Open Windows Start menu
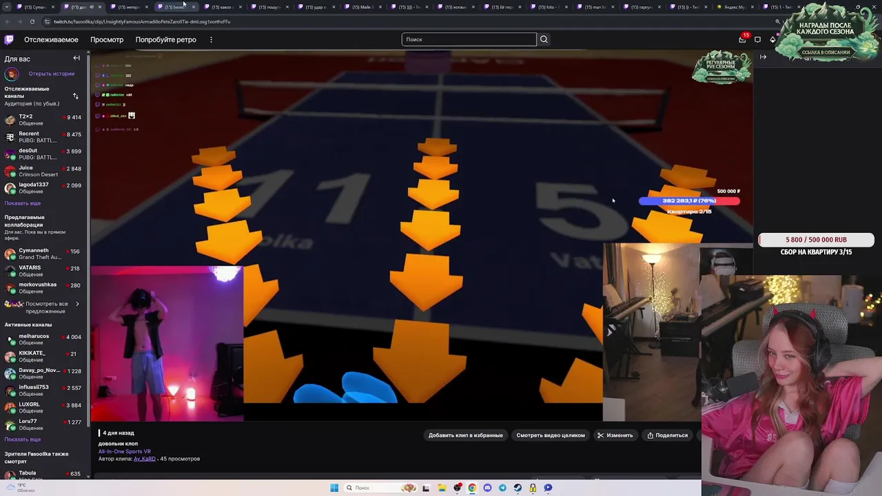The image size is (882, 496). (x=334, y=488)
